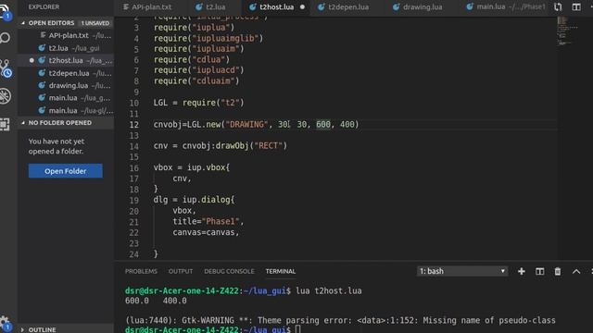Open the Extensions view icon
This screenshot has height=333, width=593.
5,124
